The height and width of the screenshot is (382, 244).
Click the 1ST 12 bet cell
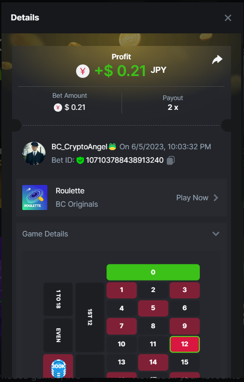tap(90, 317)
